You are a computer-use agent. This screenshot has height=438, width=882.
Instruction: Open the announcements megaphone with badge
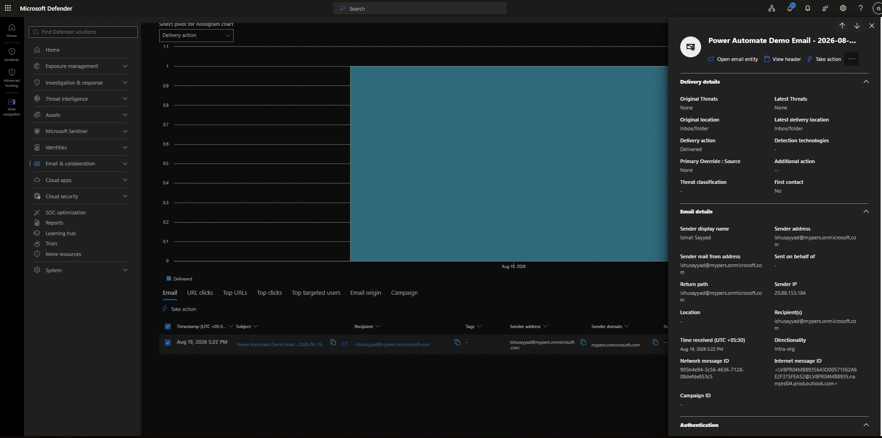pos(790,8)
